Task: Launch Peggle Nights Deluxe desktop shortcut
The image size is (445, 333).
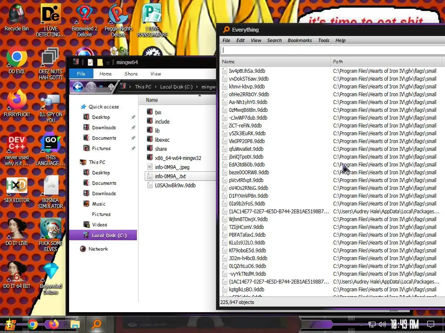Action: pos(118,20)
